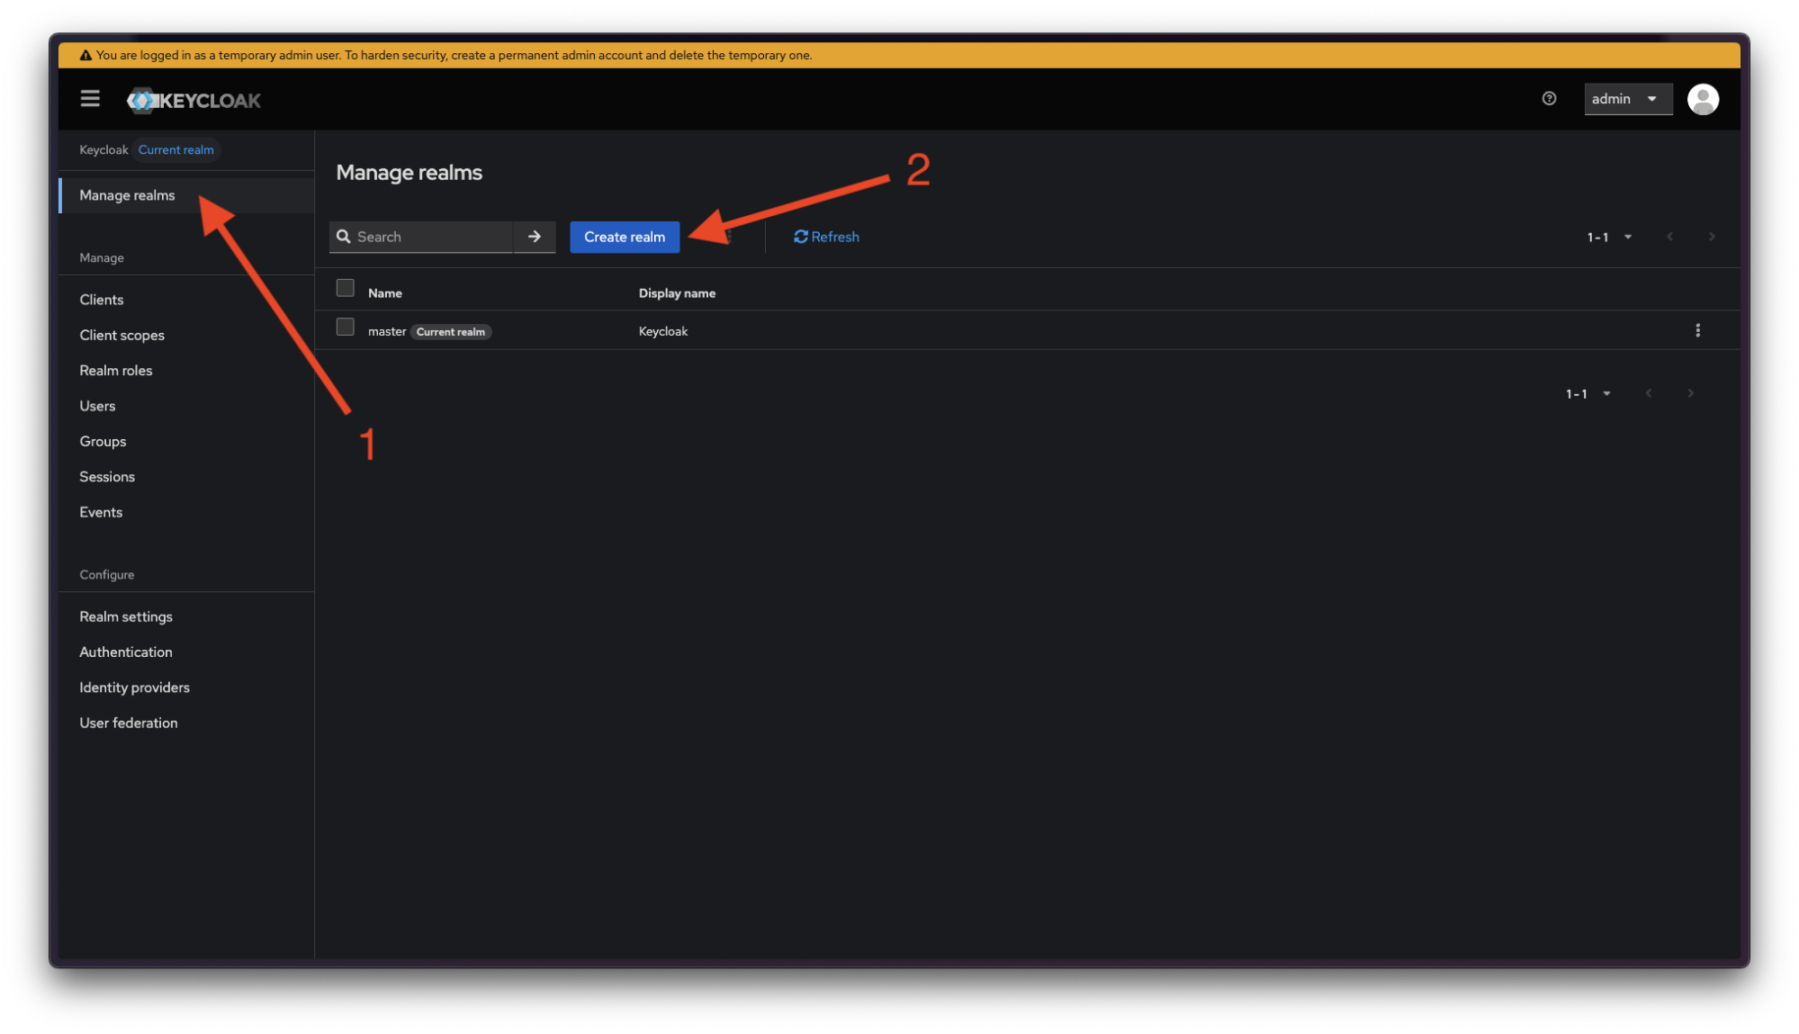Expand the top 1-1 per-page dropdown
The image size is (1799, 1034).
pyautogui.click(x=1609, y=237)
